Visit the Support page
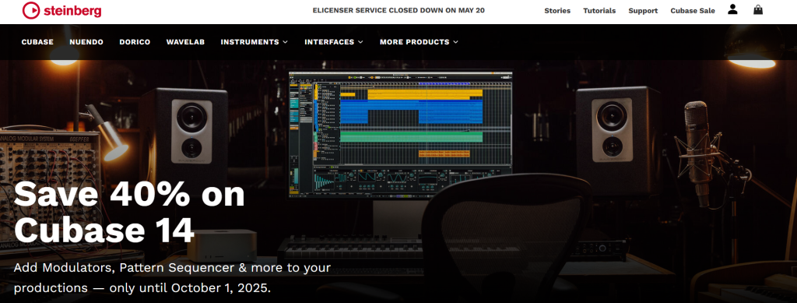The width and height of the screenshot is (797, 303). (x=643, y=11)
